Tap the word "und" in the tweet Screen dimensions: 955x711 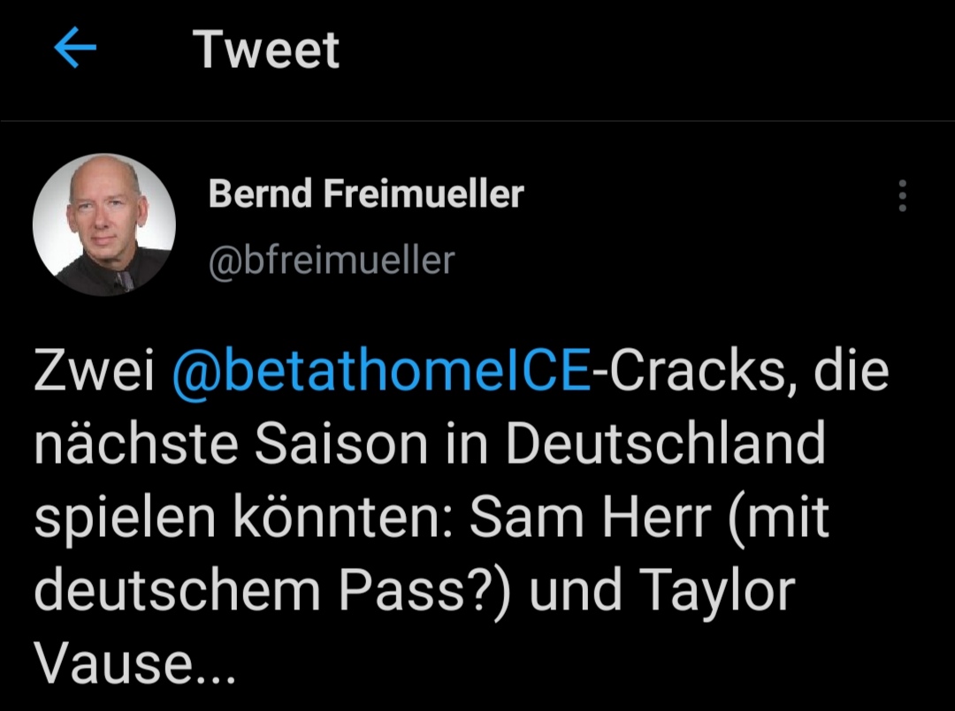tap(577, 592)
